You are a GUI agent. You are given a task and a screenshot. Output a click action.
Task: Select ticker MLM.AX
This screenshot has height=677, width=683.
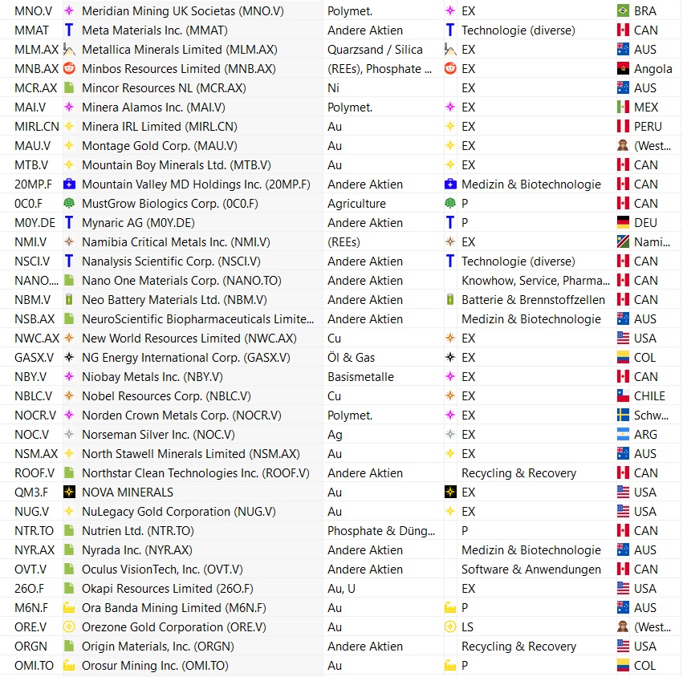(36, 49)
